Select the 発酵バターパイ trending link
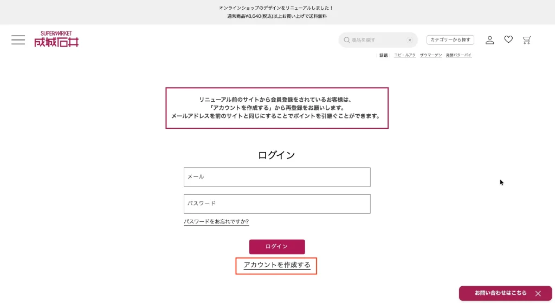This screenshot has height=303, width=555. 459,55
